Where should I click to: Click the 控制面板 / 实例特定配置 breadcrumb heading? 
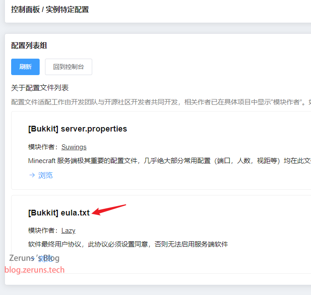point(50,10)
